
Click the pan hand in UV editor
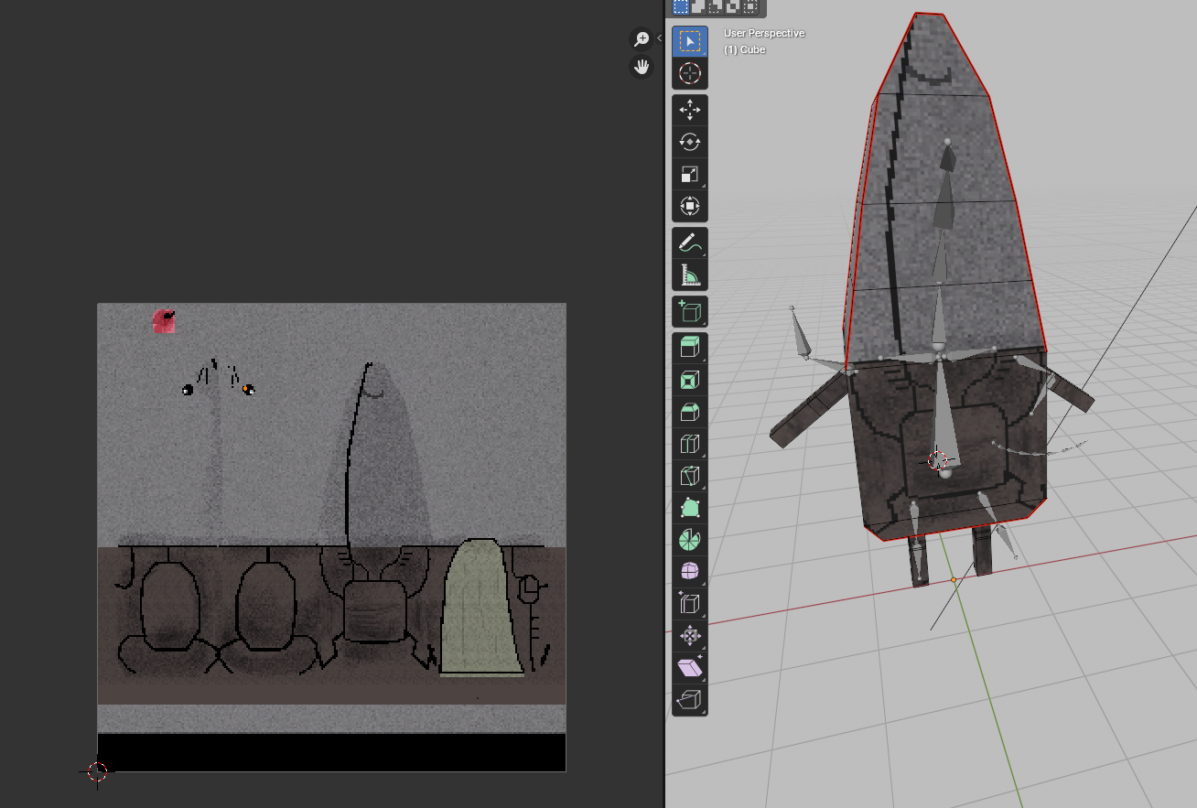pyautogui.click(x=642, y=67)
